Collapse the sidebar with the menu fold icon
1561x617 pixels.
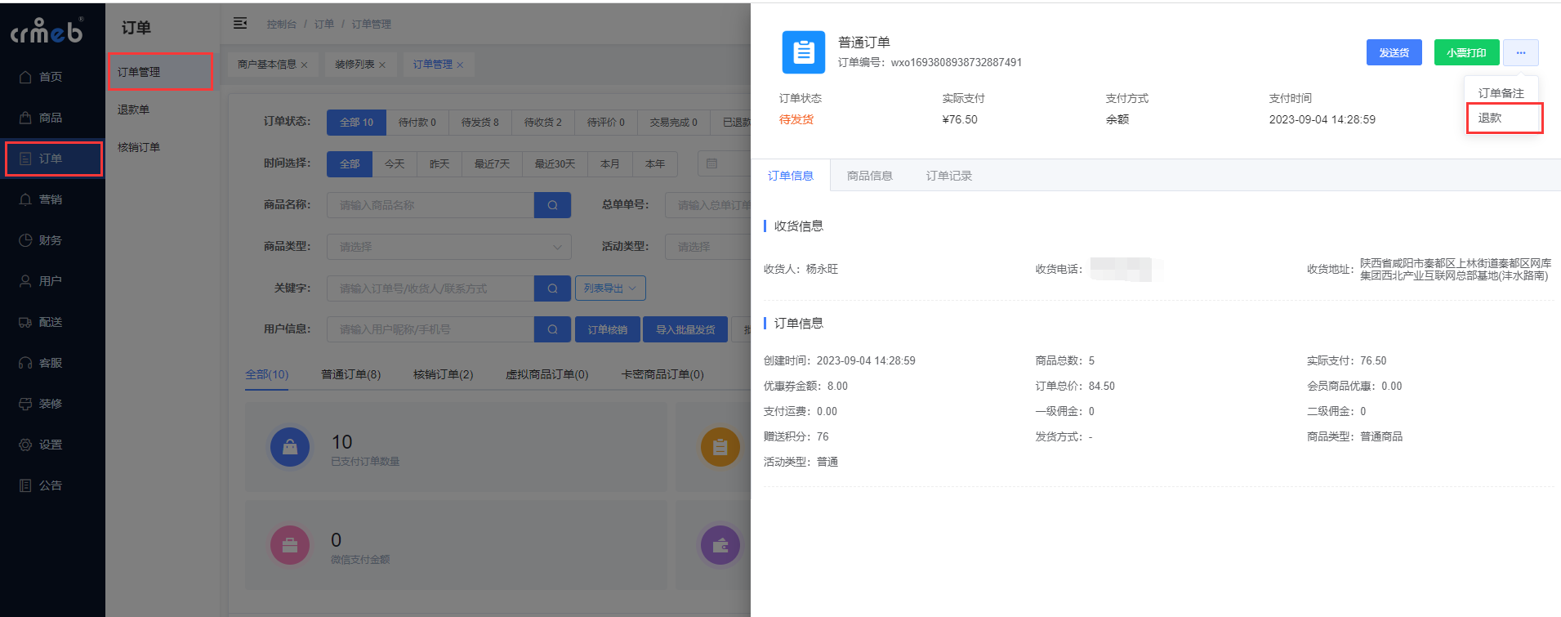[240, 23]
